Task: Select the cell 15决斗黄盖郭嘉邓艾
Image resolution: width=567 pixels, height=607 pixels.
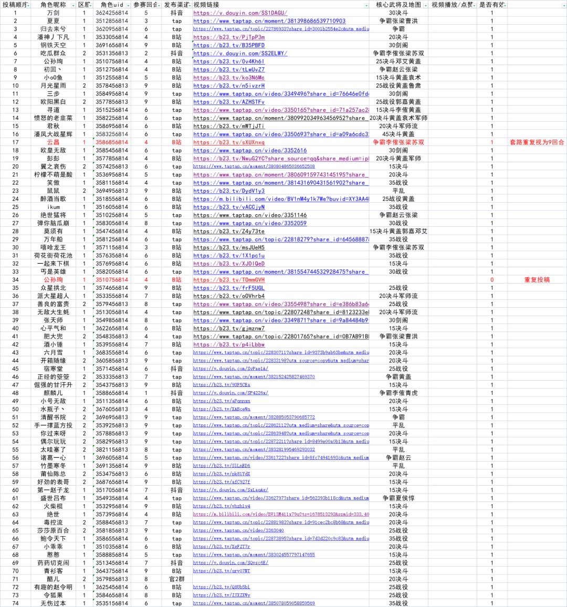Action: pyautogui.click(x=398, y=231)
